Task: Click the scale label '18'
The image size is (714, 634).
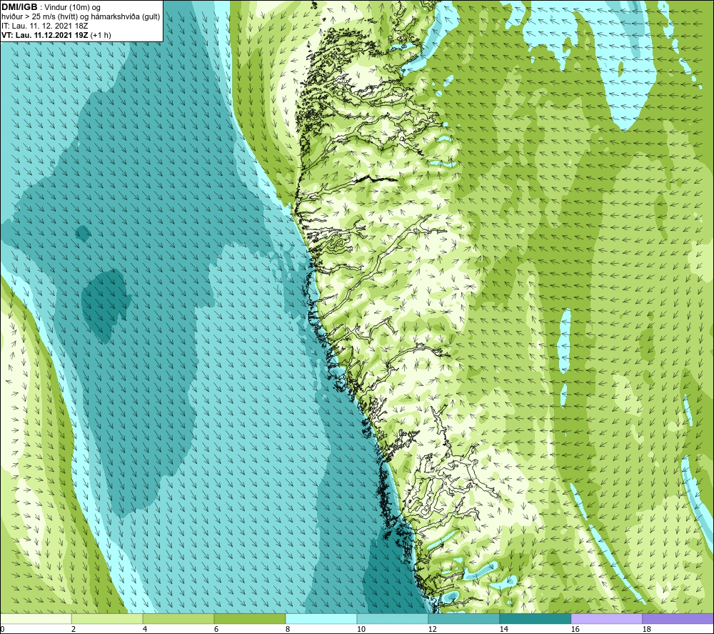Action: tap(647, 630)
